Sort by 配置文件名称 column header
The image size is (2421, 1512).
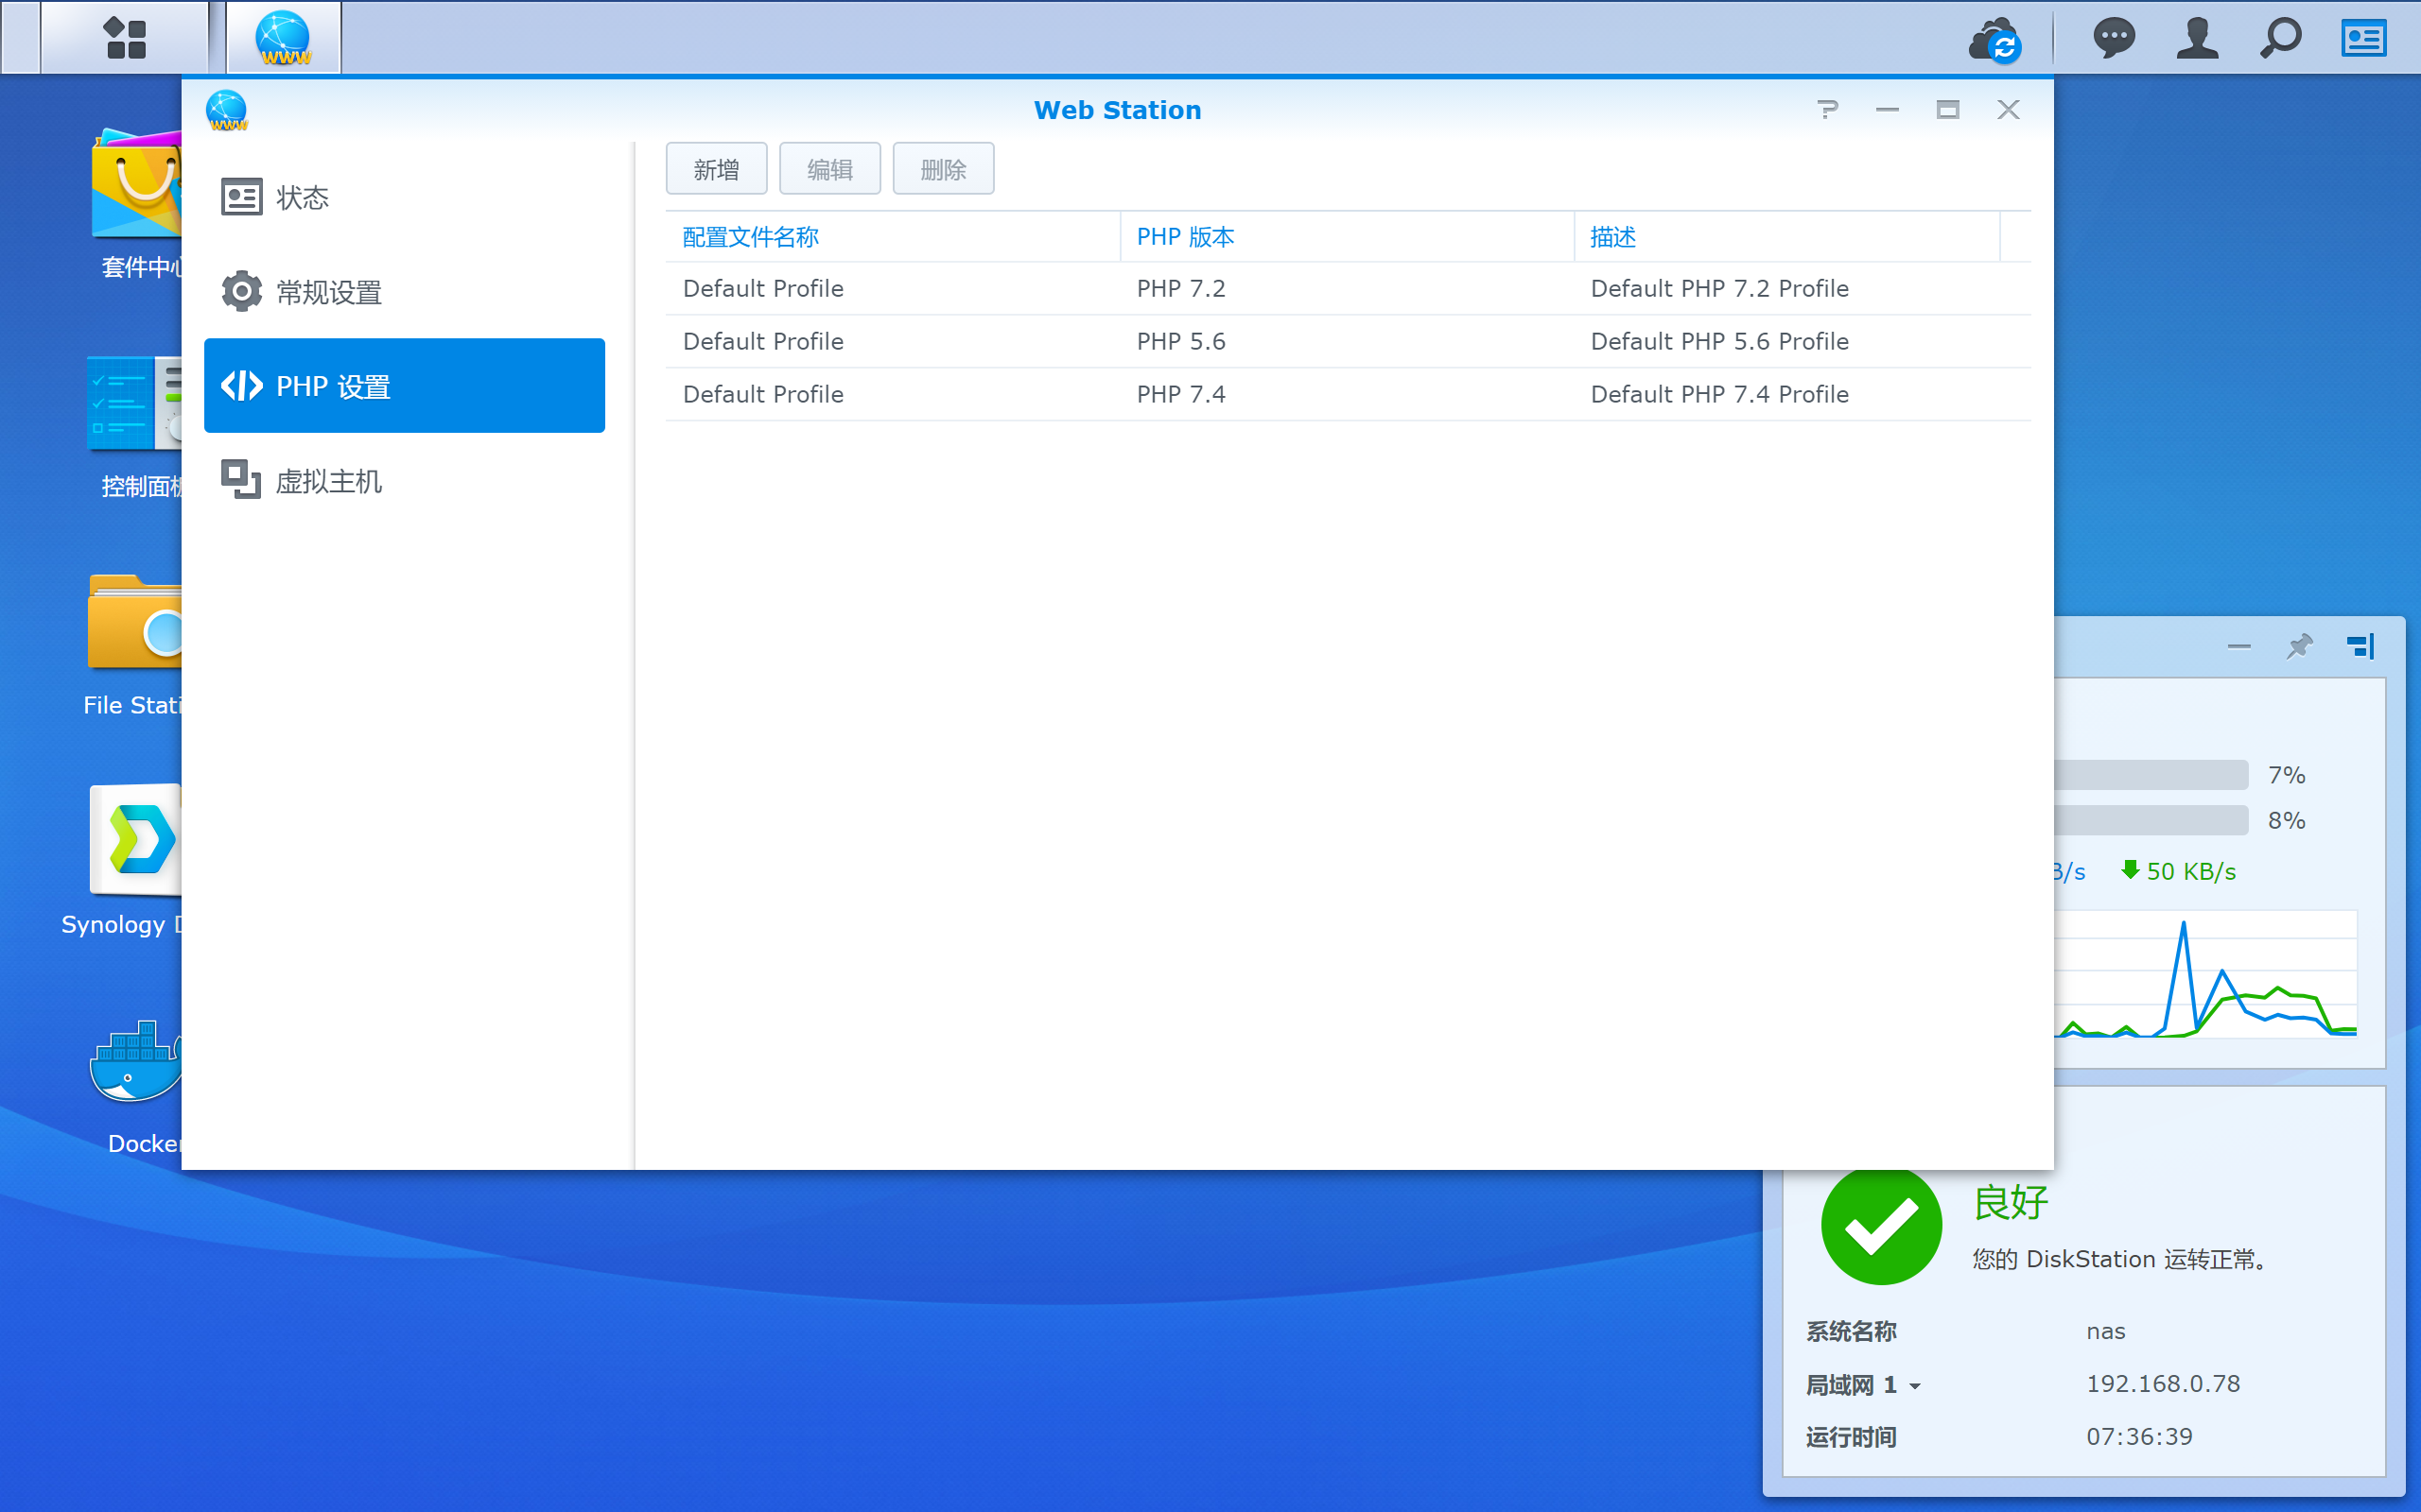tap(893, 237)
